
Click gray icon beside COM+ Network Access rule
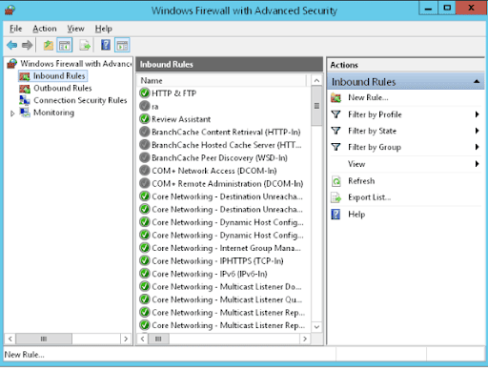point(145,171)
